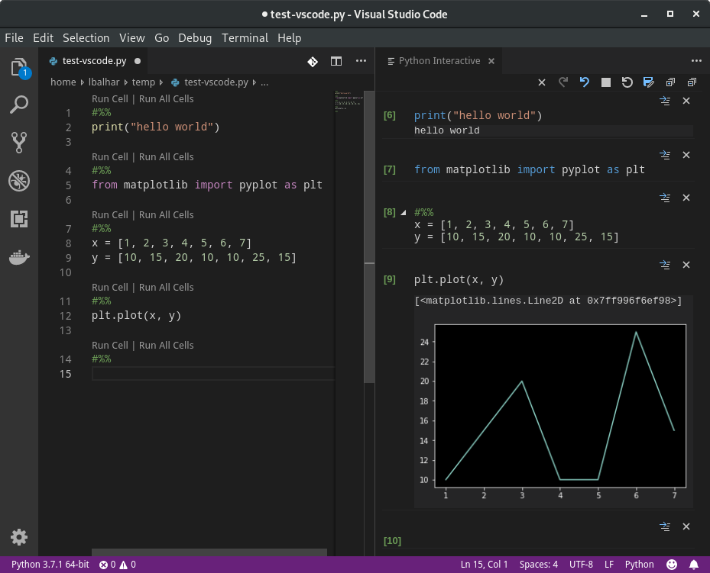Open the Source Control view

[19, 143]
